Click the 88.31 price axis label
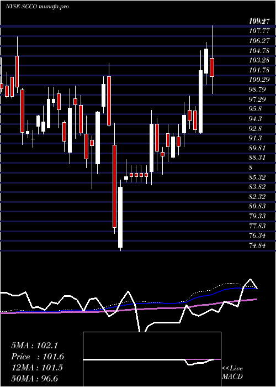Viewport: 276px width, 387px height. (x=258, y=158)
